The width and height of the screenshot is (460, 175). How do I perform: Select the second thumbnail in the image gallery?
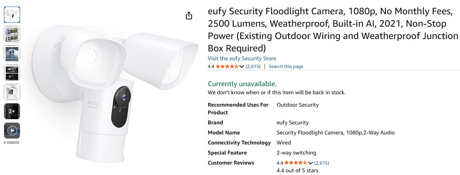pos(12,34)
